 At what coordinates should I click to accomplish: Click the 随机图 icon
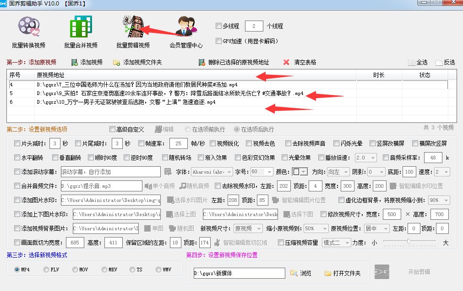[173, 228]
